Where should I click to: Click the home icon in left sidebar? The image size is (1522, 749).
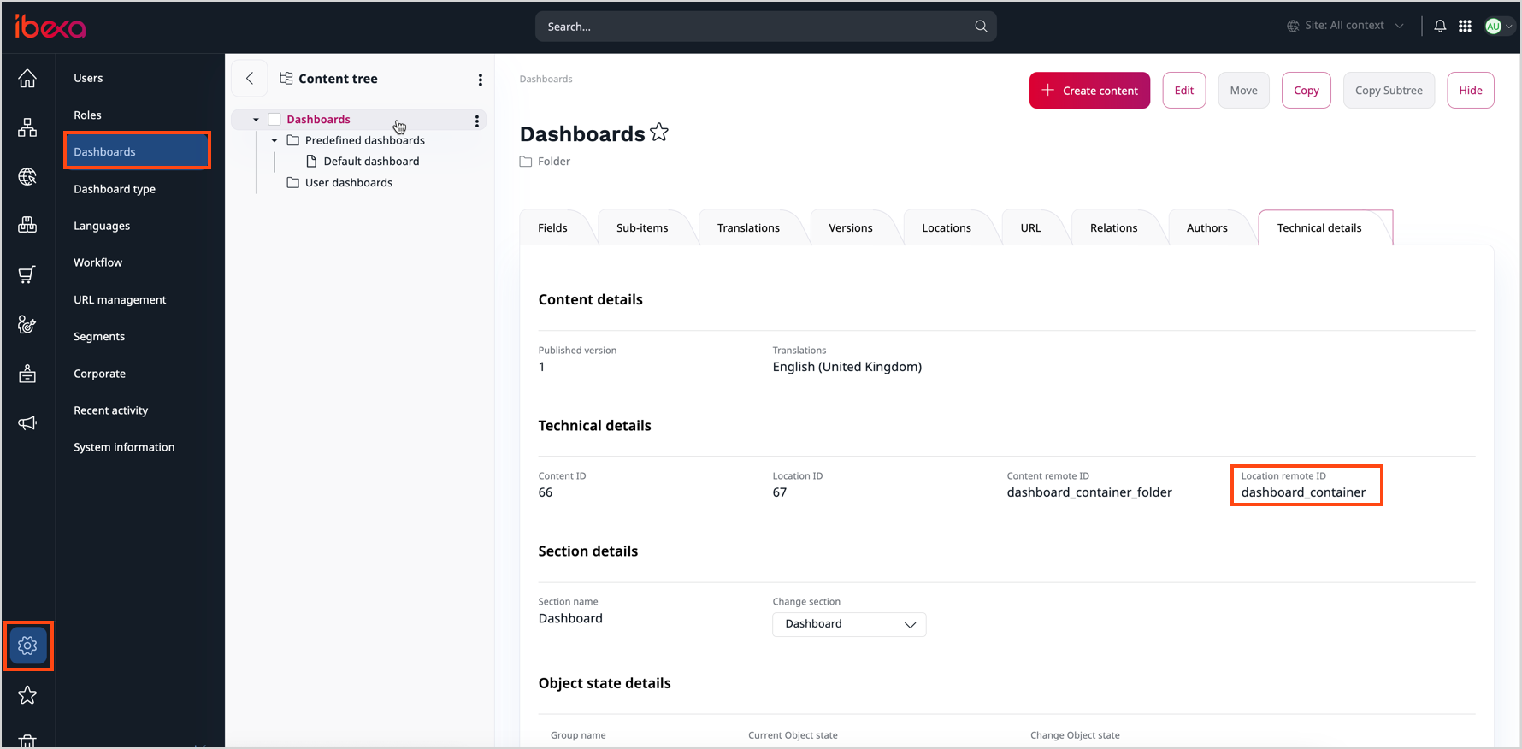tap(27, 79)
